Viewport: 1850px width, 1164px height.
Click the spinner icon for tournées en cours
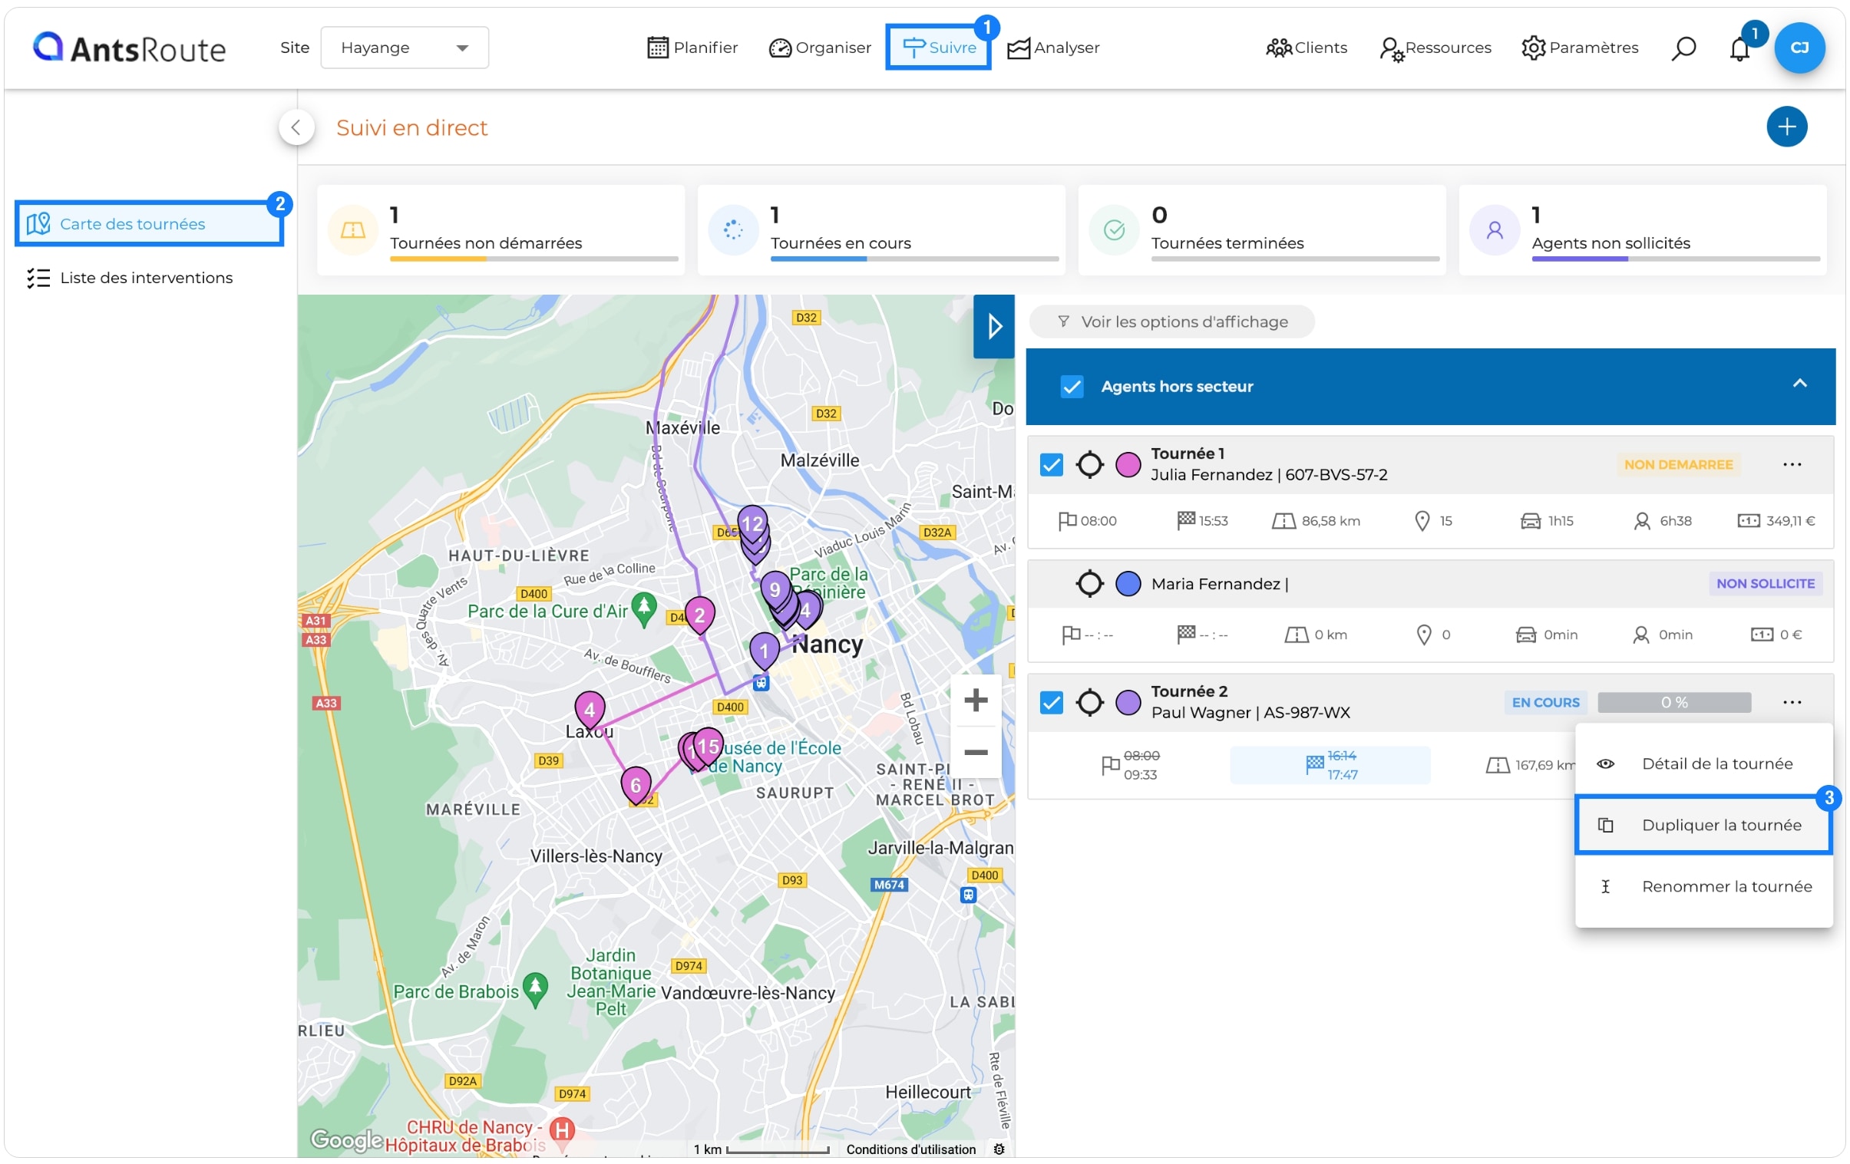pyautogui.click(x=733, y=229)
